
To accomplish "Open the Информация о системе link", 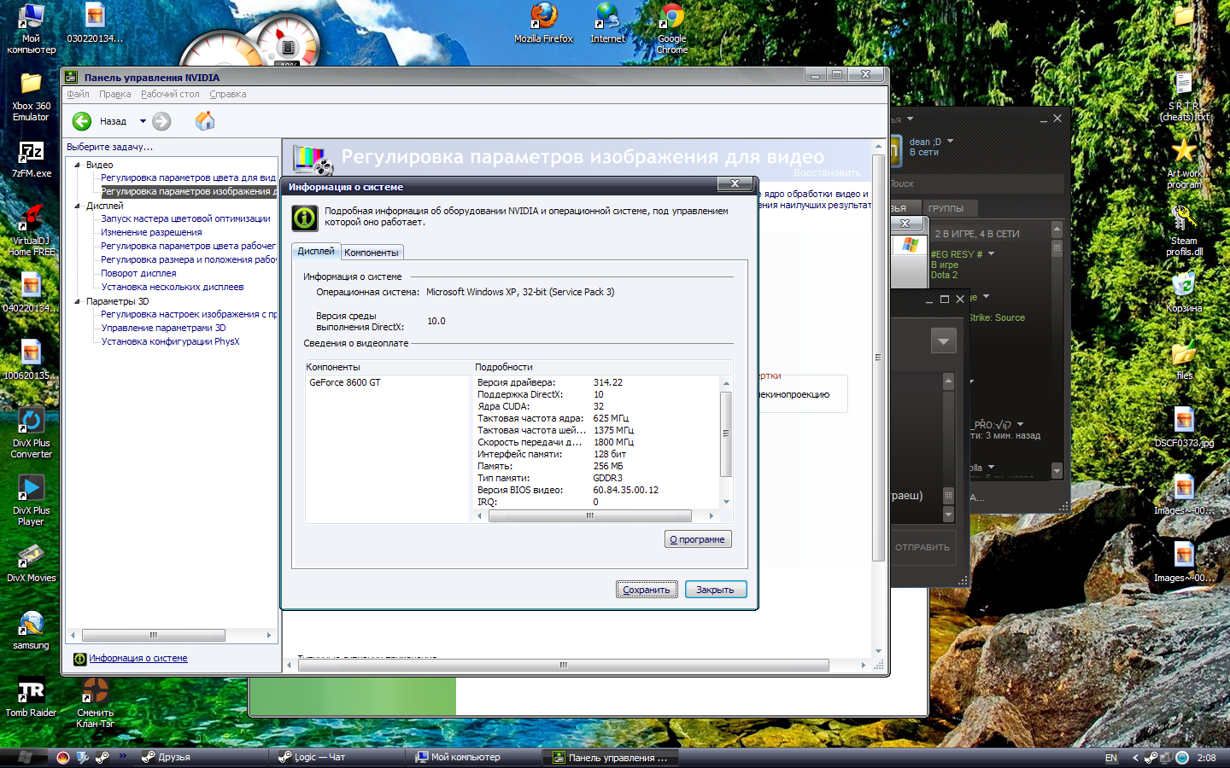I will click(x=138, y=659).
